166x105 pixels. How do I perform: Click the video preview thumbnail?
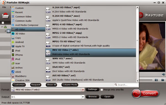152,46
